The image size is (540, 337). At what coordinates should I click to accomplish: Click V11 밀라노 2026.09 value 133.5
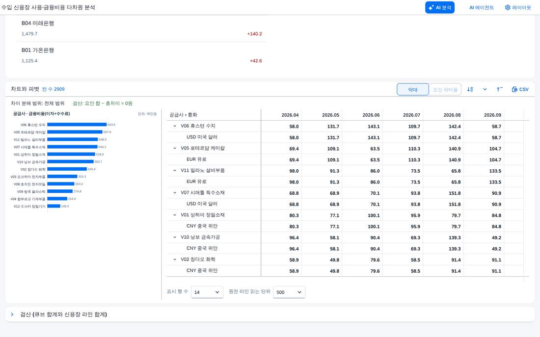(495, 171)
